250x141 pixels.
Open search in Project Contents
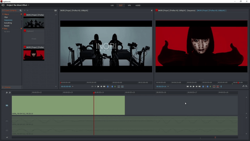(21, 10)
